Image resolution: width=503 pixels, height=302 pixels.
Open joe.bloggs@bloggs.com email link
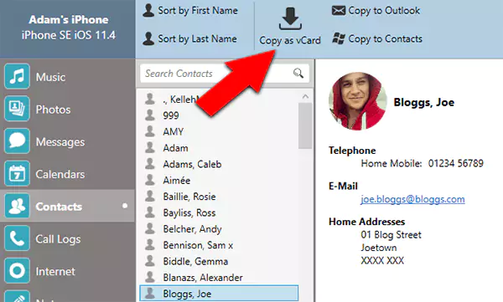[x=412, y=199]
